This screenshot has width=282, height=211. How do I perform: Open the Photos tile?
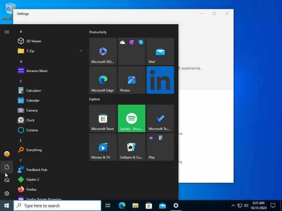(x=132, y=80)
